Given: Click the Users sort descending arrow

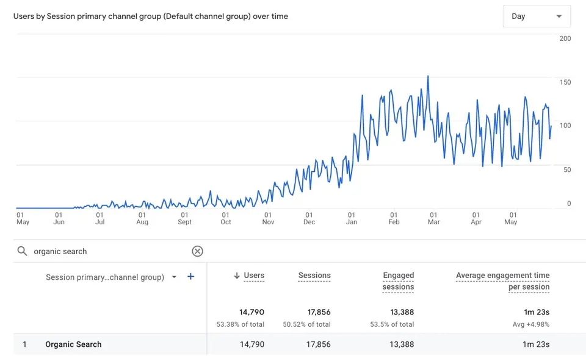Looking at the screenshot, I should click(x=237, y=276).
